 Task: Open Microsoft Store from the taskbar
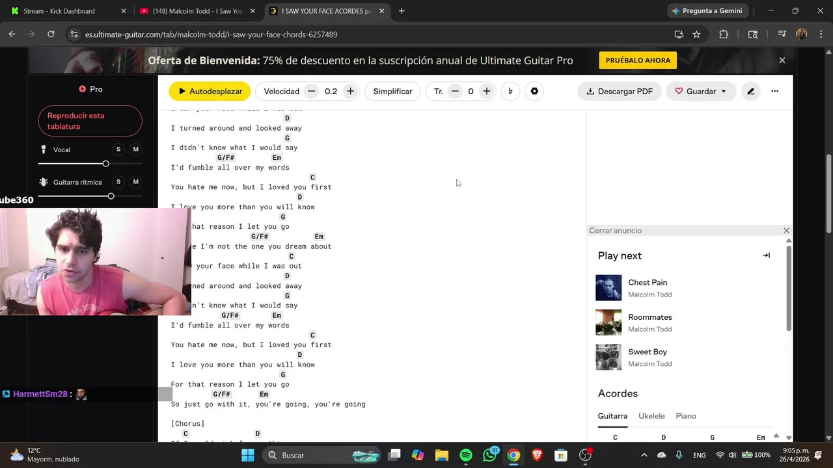561,455
